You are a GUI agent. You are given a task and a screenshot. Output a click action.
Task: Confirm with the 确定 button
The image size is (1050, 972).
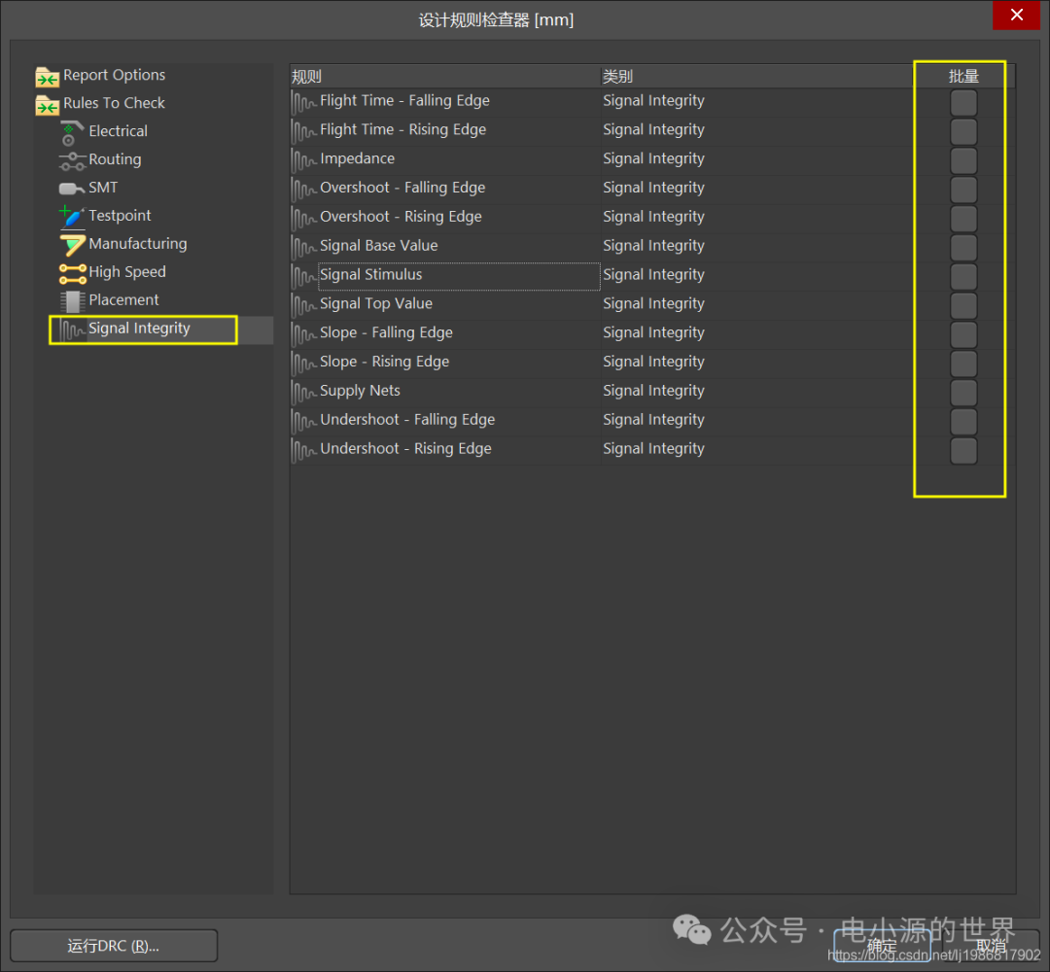pos(882,946)
